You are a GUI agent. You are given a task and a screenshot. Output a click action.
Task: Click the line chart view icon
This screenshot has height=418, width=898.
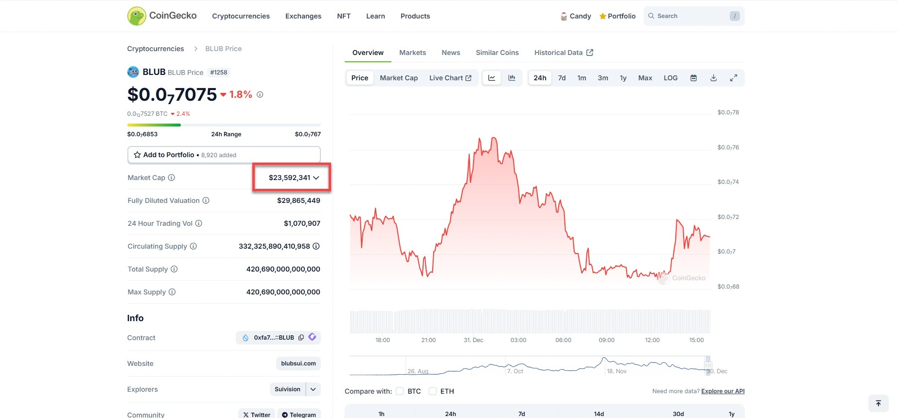click(x=492, y=78)
